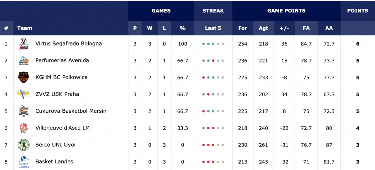Select the KGHM BC Polkowice crest
Viewport: 375px width, 170px height.
pos(24,77)
